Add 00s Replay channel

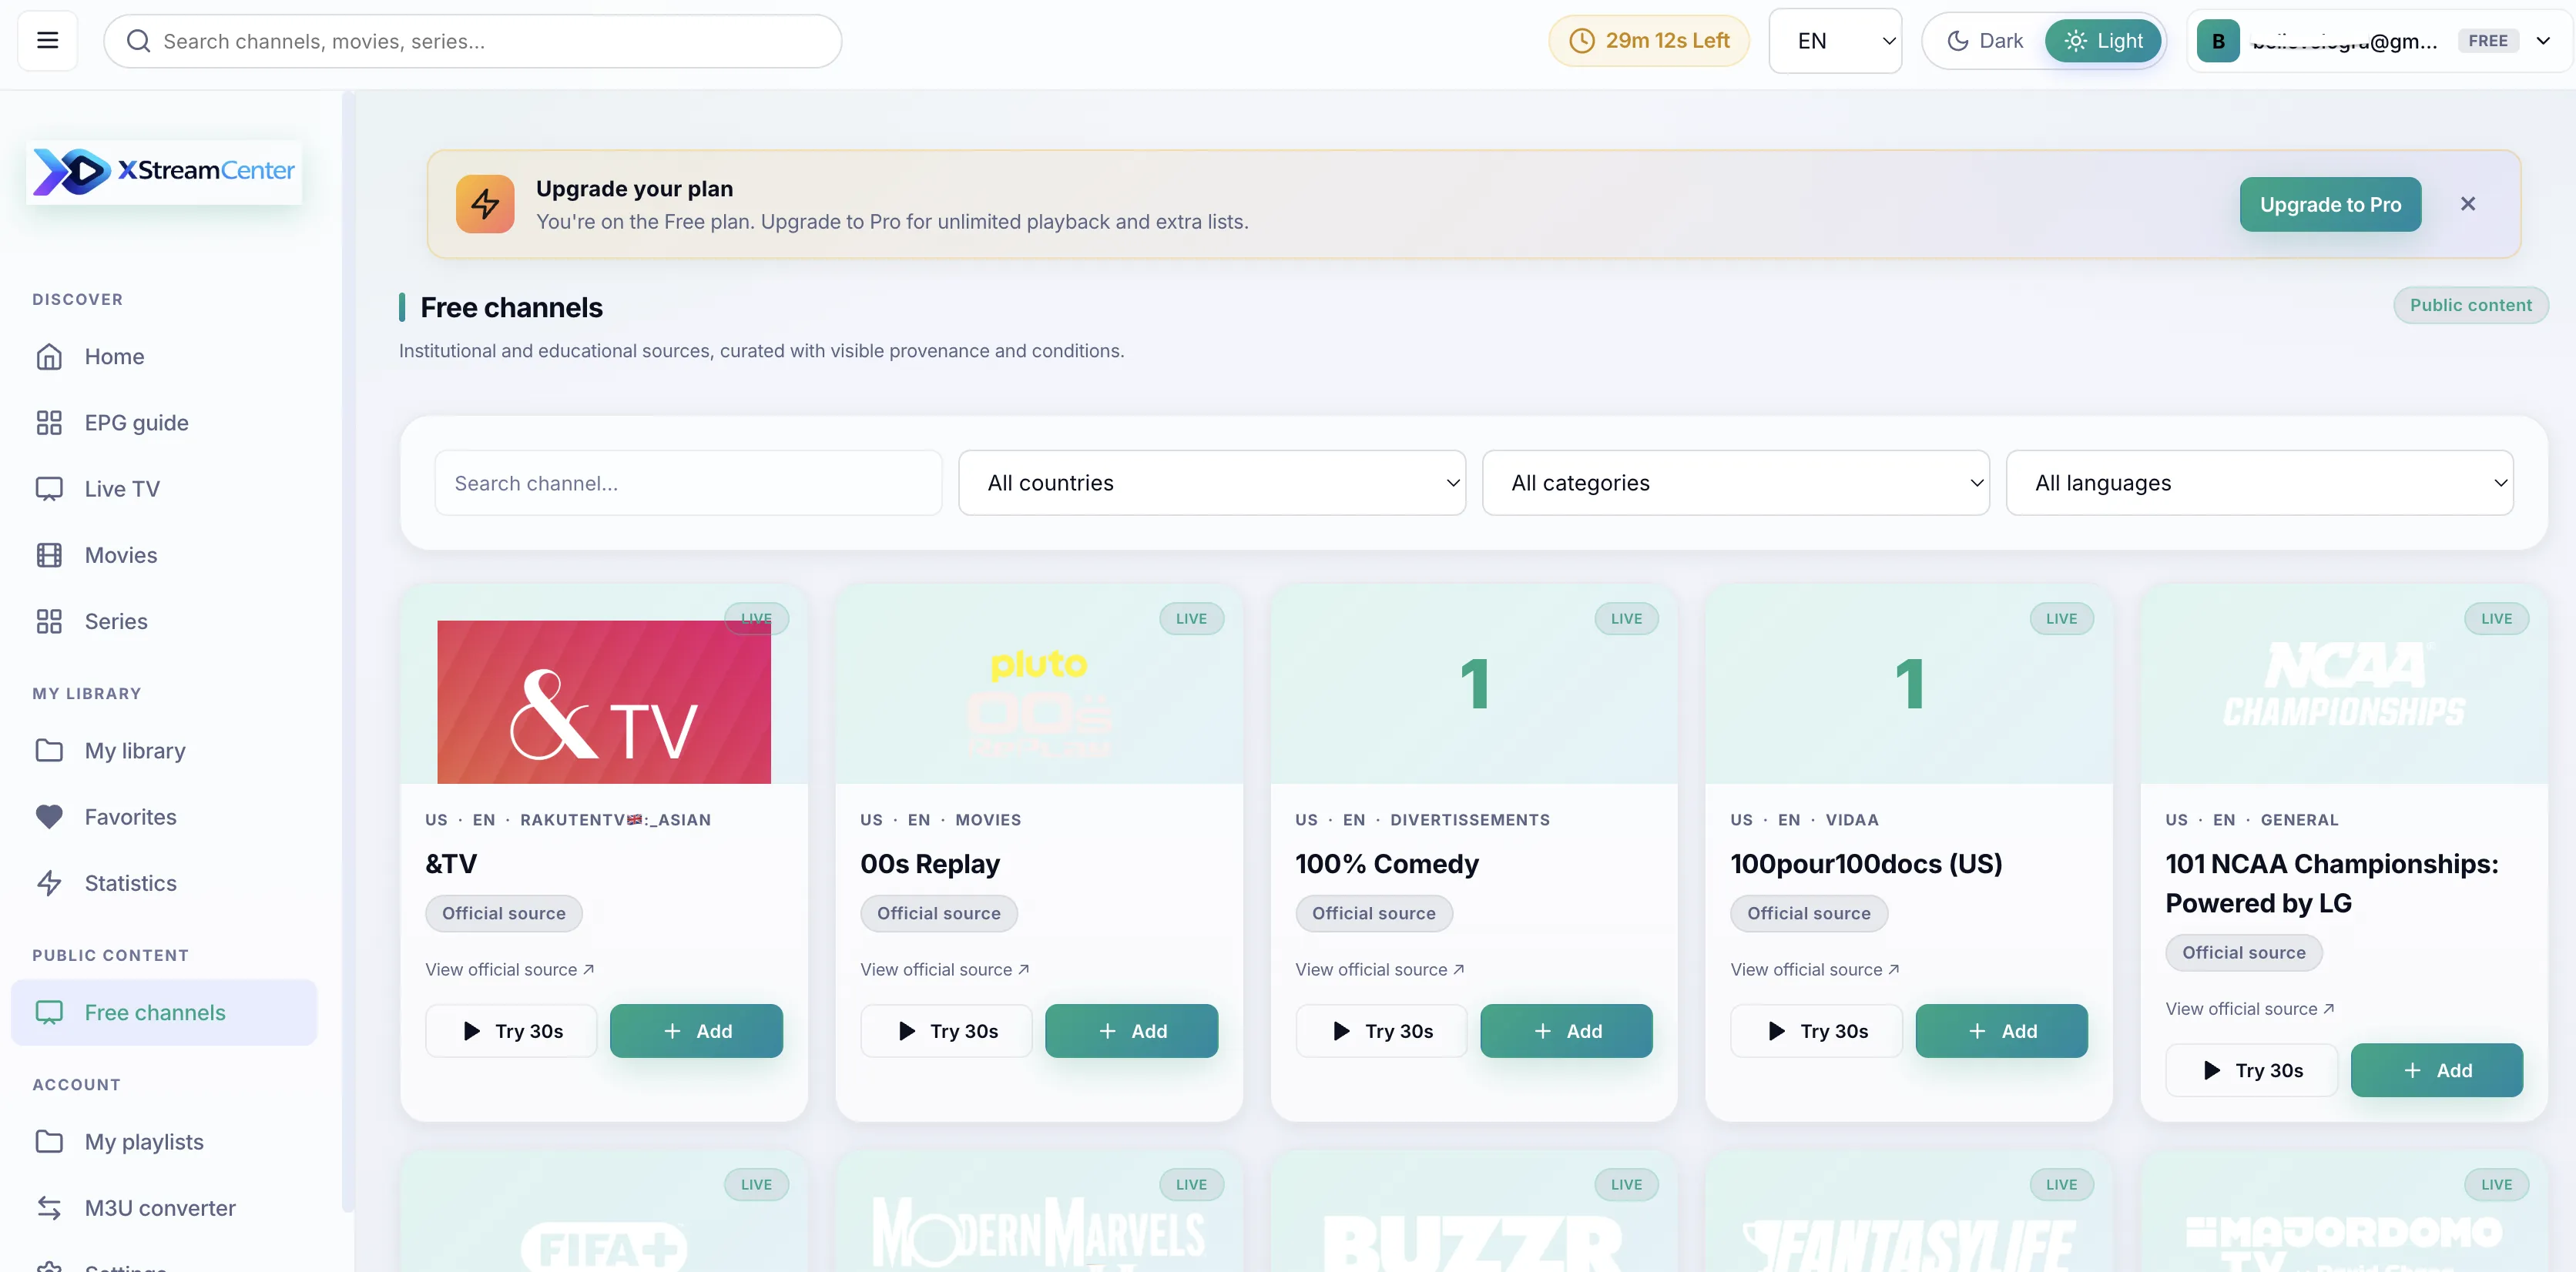(1131, 1030)
